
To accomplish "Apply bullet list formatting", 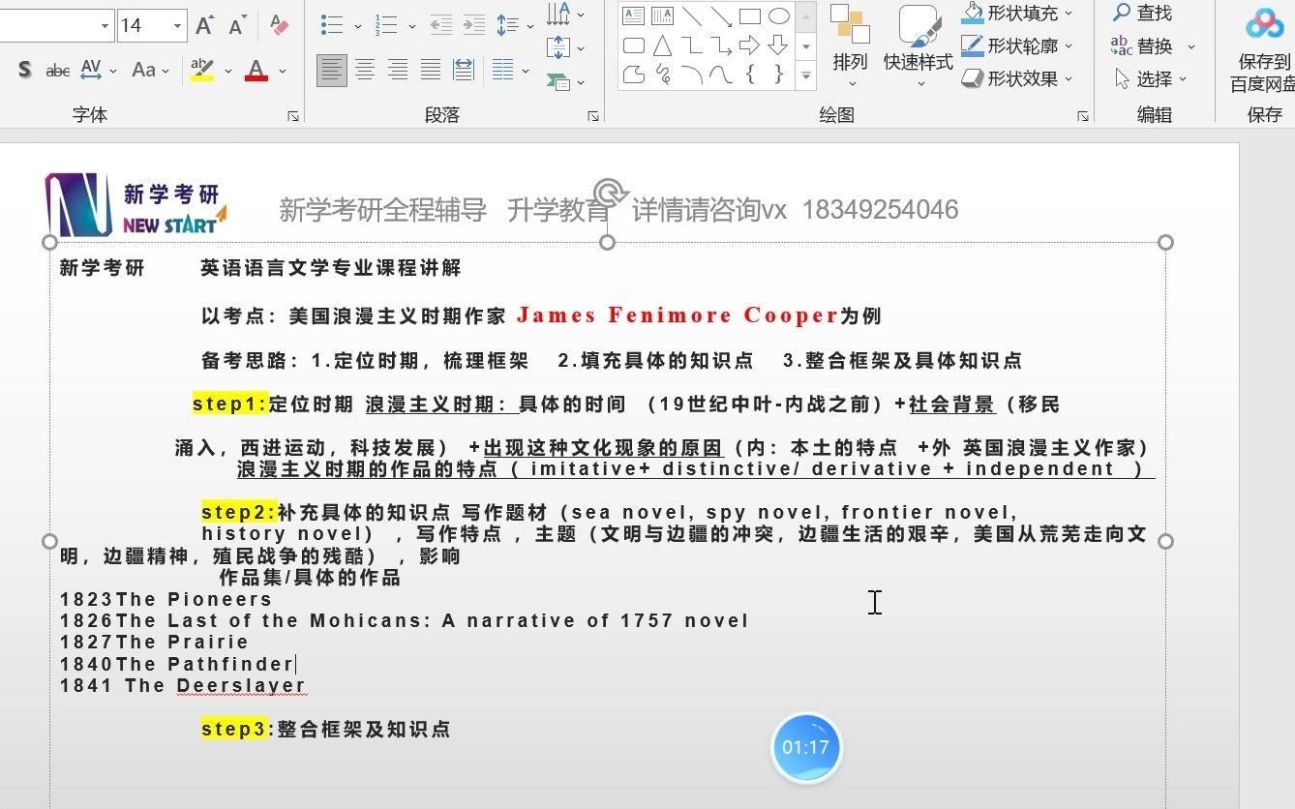I will [x=331, y=25].
